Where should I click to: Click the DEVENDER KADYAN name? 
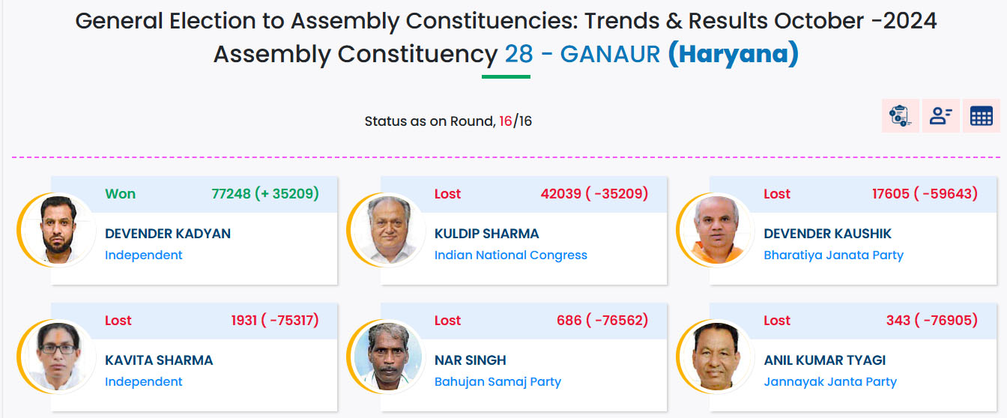(168, 234)
